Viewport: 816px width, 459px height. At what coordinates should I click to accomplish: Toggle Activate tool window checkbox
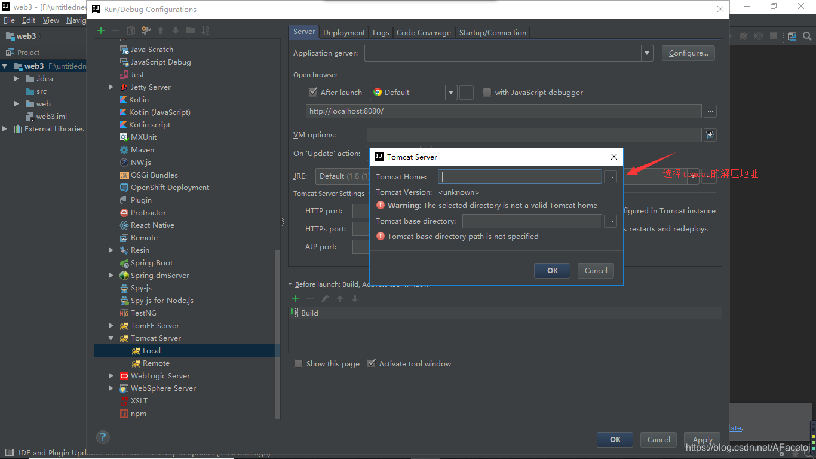(372, 363)
